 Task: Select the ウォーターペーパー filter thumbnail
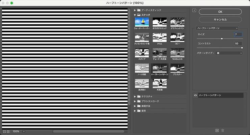point(142,22)
